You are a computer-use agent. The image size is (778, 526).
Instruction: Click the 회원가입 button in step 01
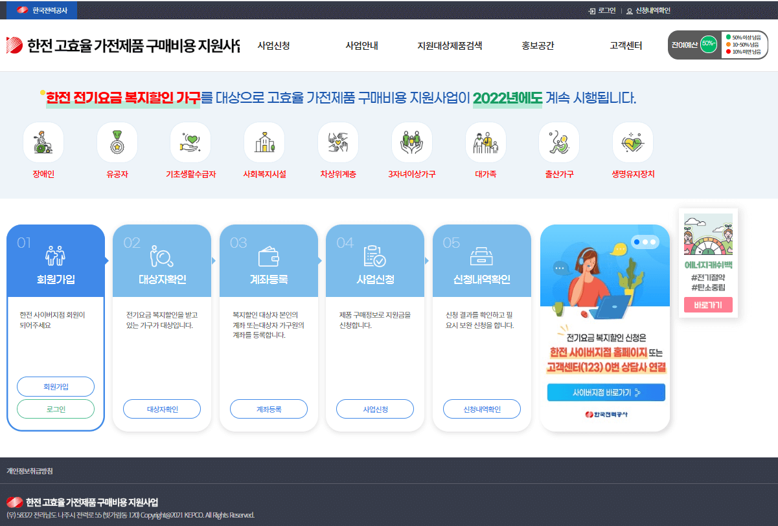coord(55,386)
